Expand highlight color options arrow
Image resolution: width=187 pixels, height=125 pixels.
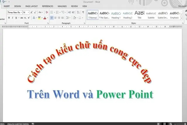(x=42, y=18)
